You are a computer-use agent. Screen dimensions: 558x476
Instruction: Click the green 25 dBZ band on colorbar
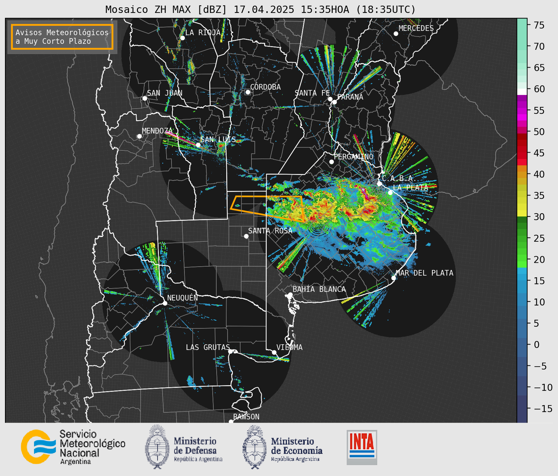[522, 238]
